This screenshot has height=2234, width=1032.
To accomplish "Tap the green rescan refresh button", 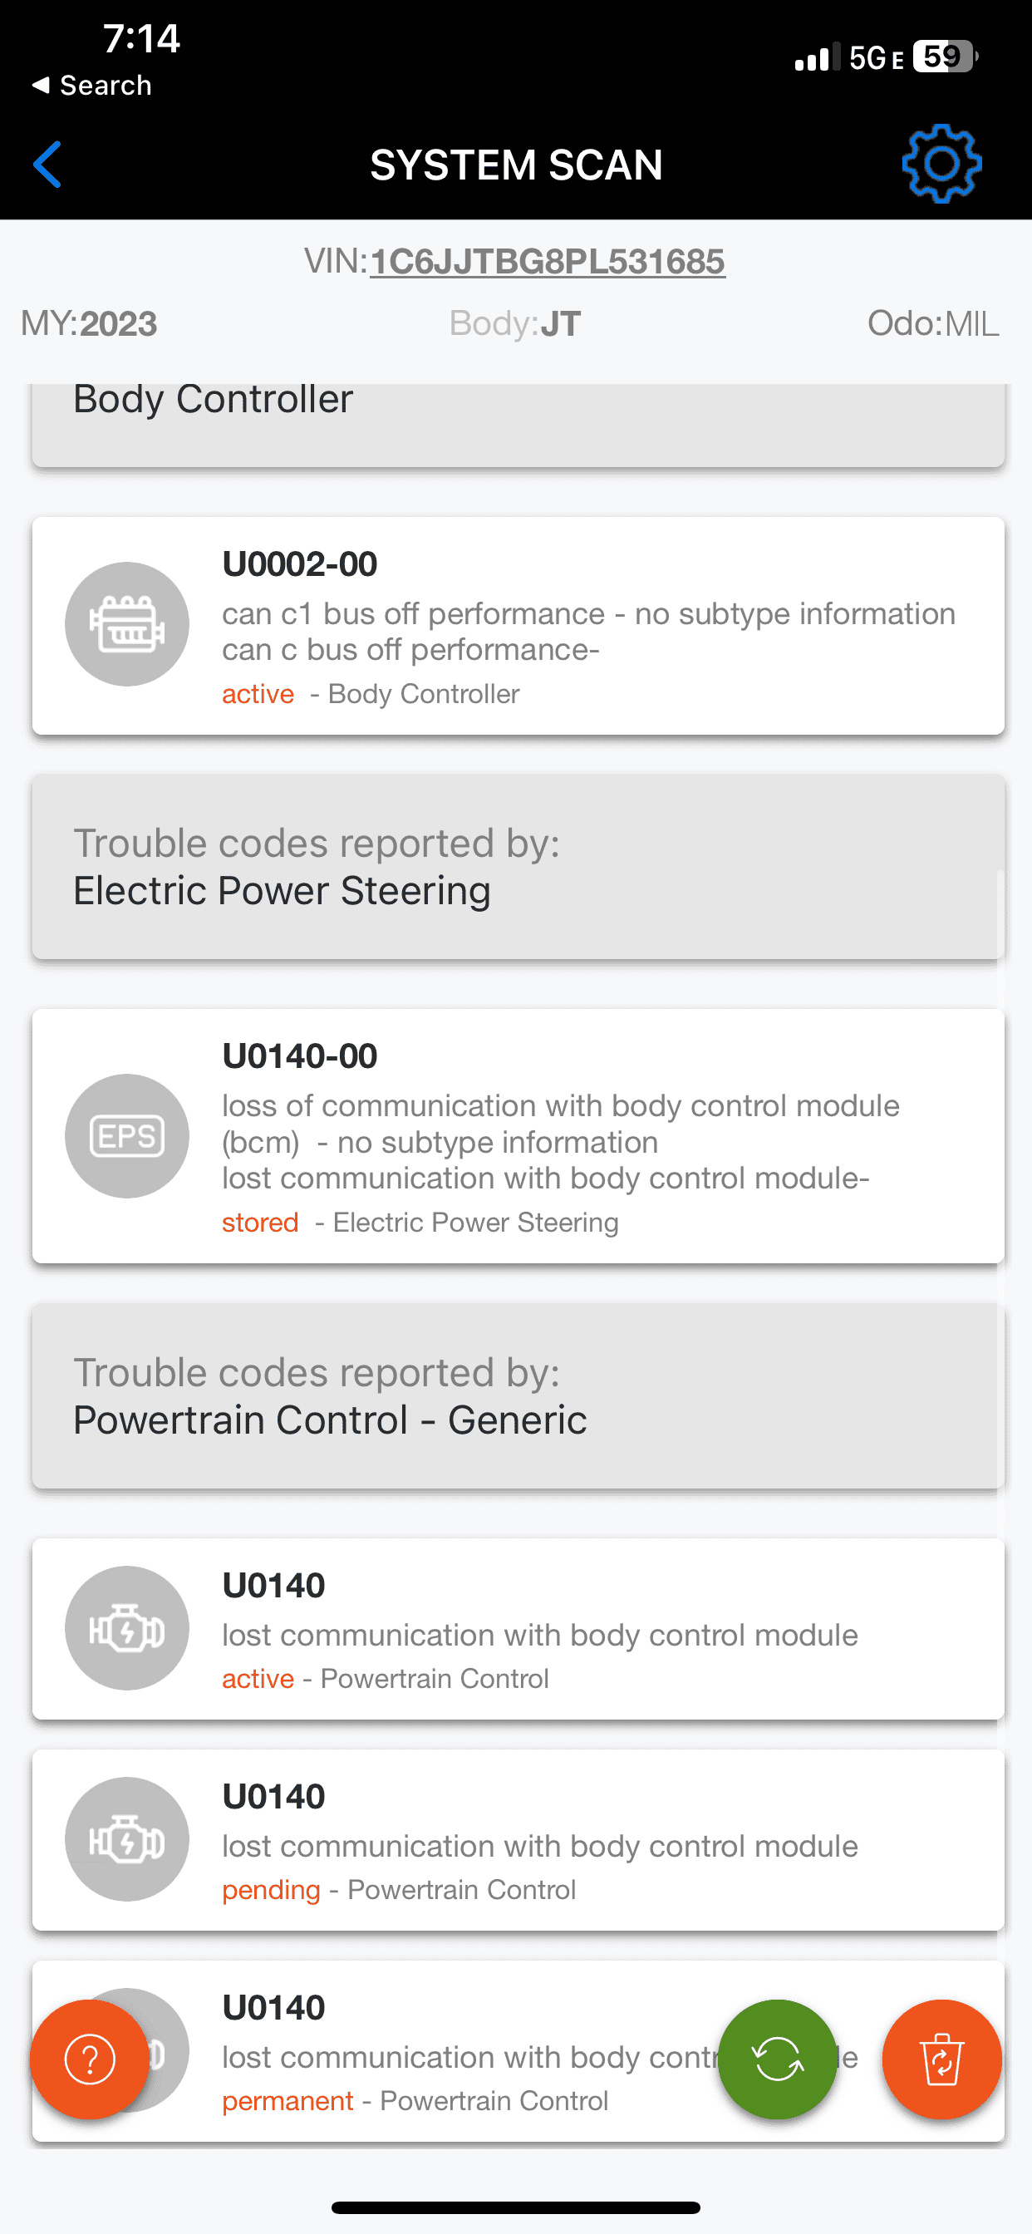I will (x=778, y=2059).
